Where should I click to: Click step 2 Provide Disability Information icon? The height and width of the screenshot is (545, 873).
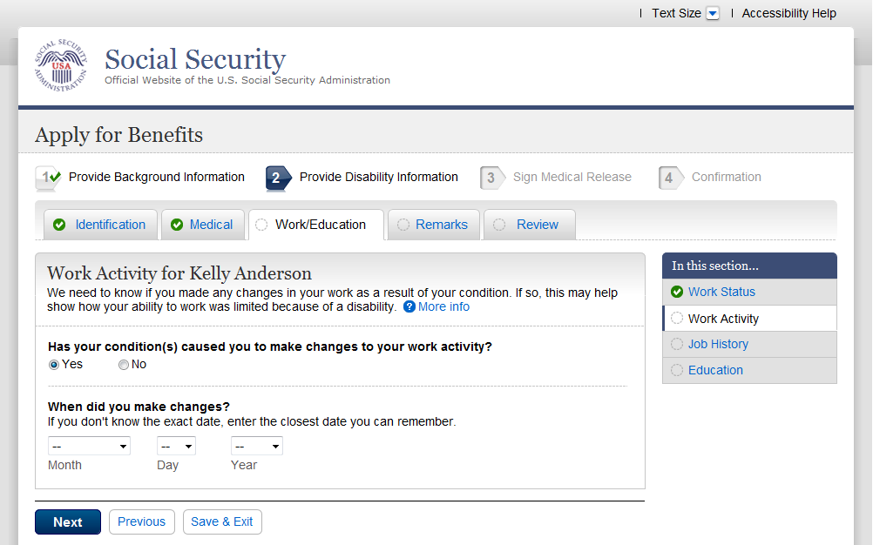(x=277, y=178)
